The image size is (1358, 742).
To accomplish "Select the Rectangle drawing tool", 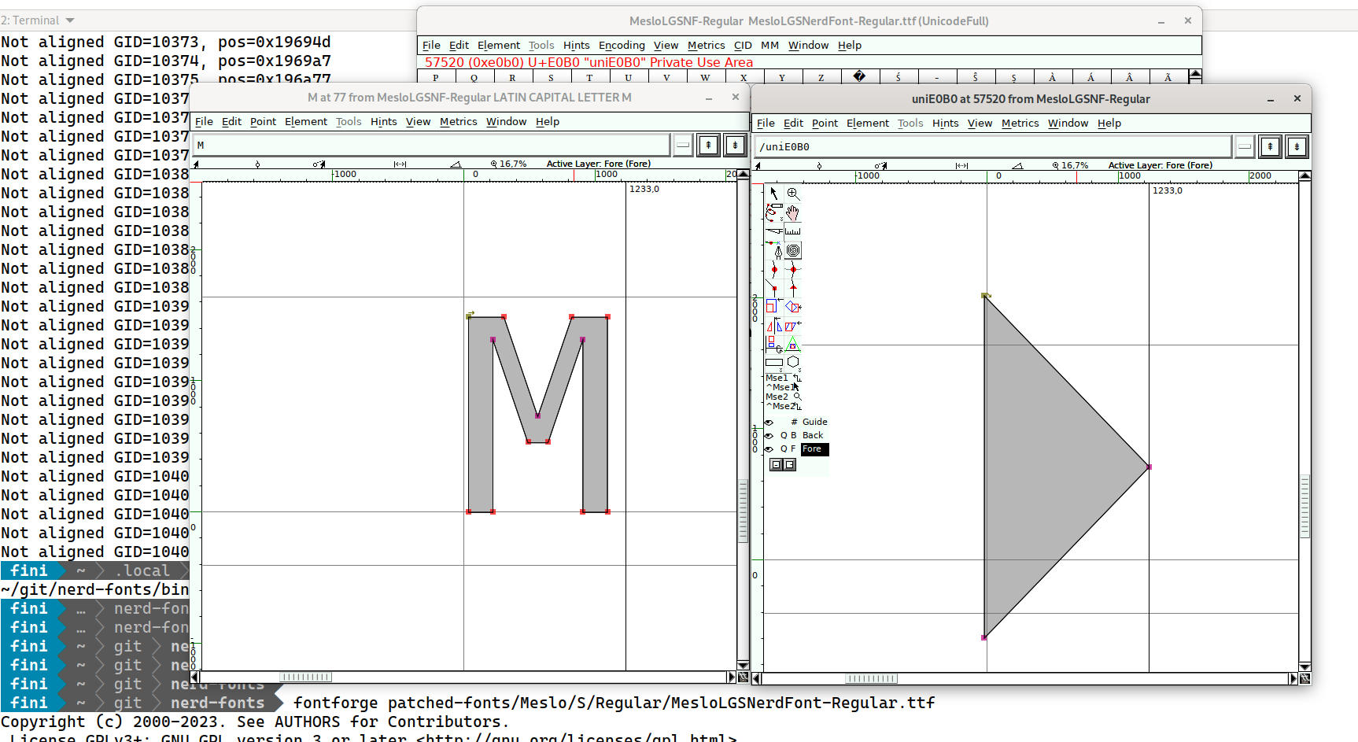I will (x=774, y=361).
